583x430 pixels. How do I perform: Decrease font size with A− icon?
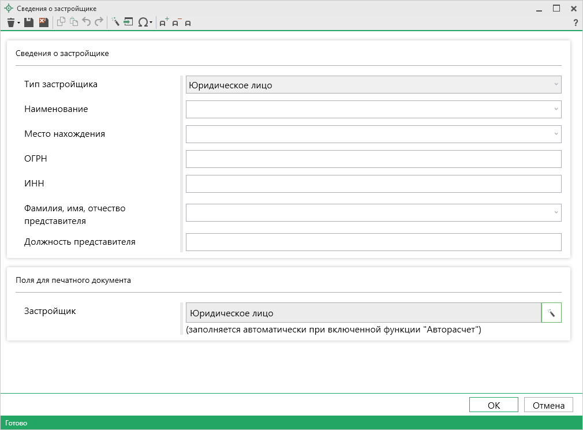[176, 23]
